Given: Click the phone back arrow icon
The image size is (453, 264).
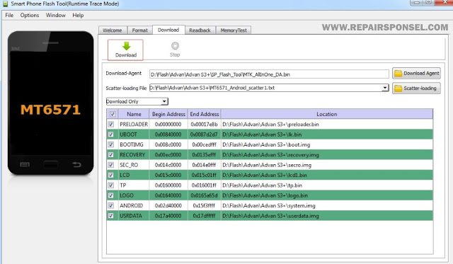Looking at the screenshot, I should pos(76,165).
